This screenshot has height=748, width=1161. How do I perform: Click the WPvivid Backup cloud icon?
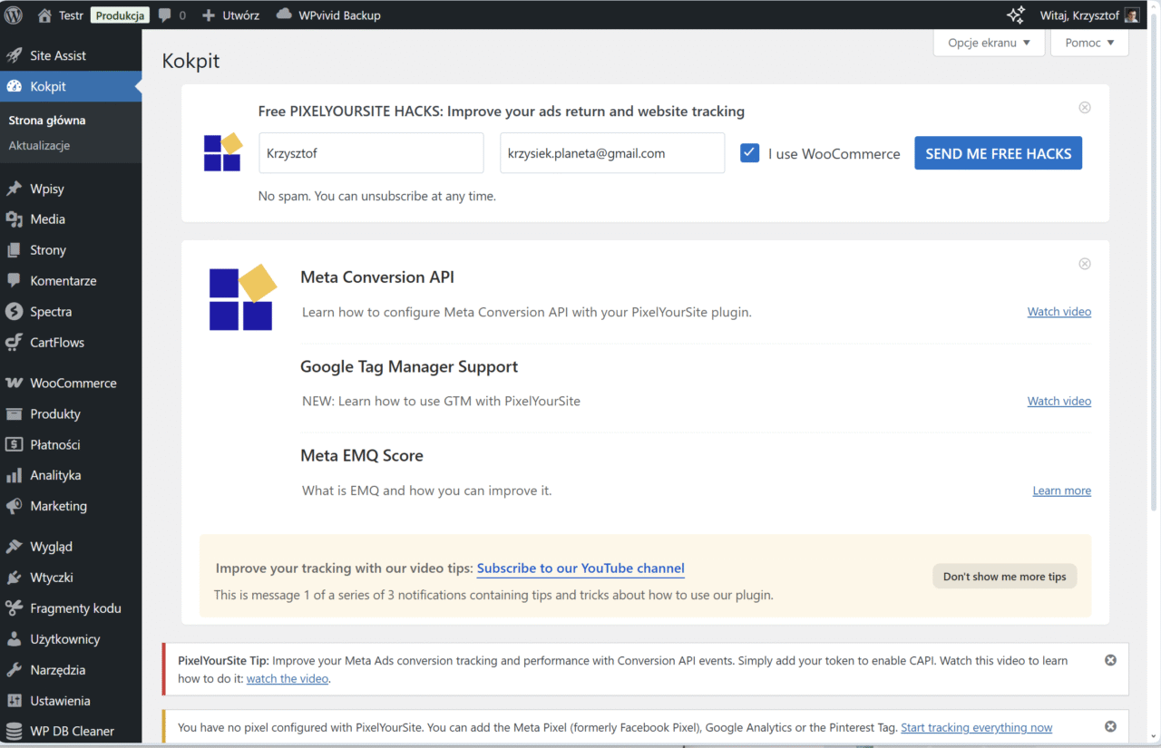click(284, 15)
